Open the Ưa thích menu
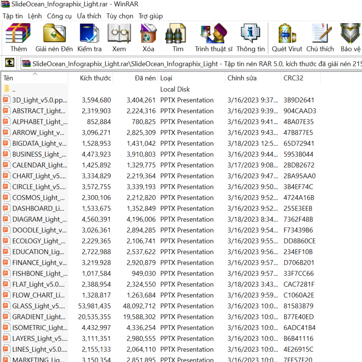The height and width of the screenshot is (362, 362). (89, 16)
